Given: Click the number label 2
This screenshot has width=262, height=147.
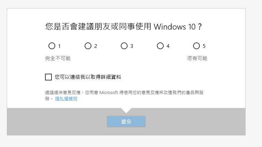Looking at the screenshot, I should 96,46.
